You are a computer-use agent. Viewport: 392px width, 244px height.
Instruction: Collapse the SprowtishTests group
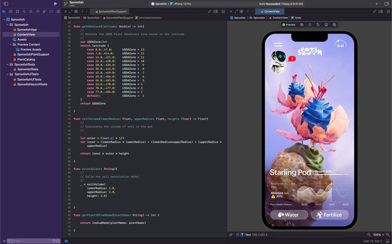[8, 64]
